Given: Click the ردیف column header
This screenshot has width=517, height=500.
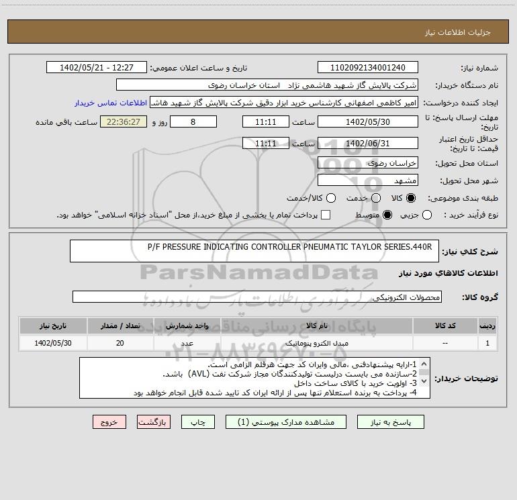Looking at the screenshot, I should (x=487, y=326).
